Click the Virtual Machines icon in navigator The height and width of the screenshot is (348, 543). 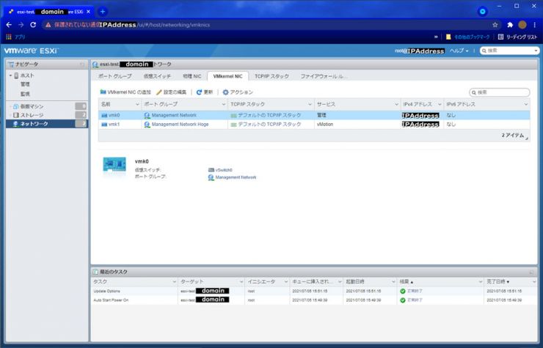coord(15,106)
